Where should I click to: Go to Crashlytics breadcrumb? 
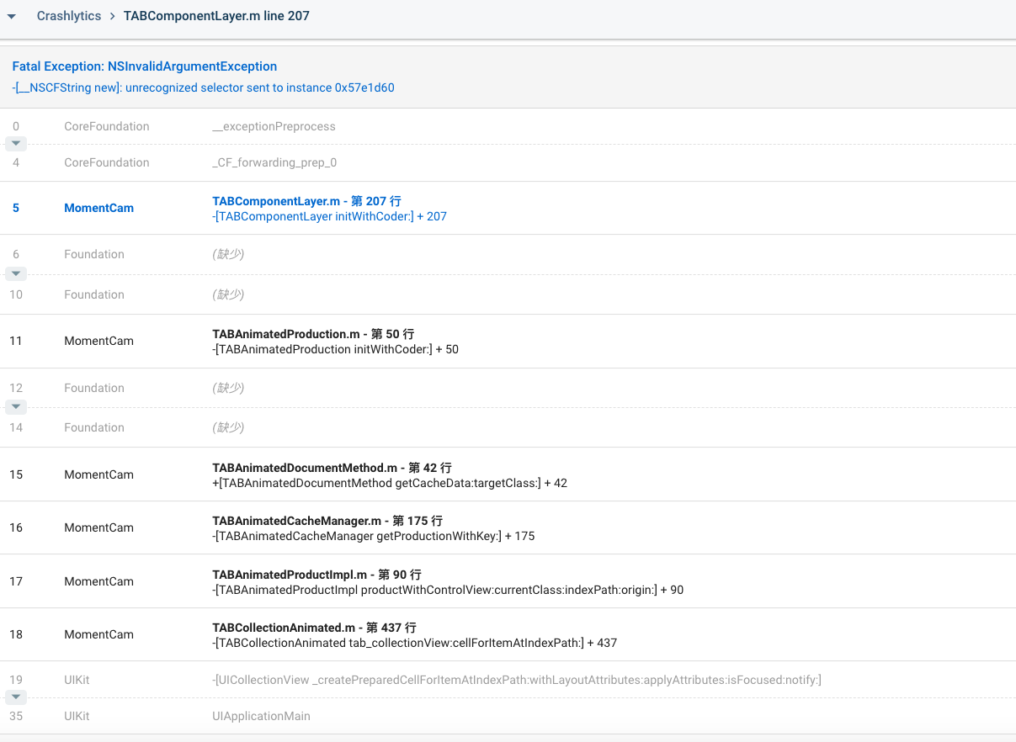(69, 16)
